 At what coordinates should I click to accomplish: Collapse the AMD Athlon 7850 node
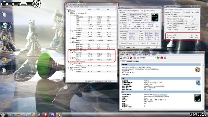click(69, 50)
